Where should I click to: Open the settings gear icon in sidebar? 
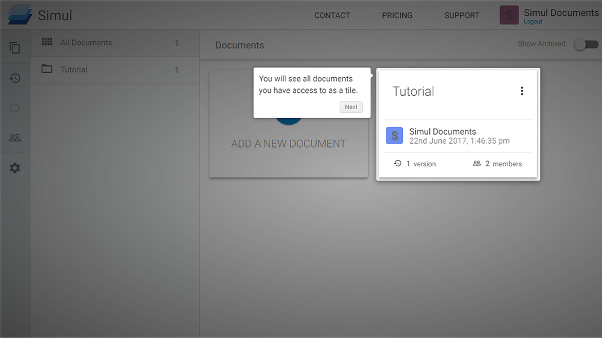tap(15, 168)
